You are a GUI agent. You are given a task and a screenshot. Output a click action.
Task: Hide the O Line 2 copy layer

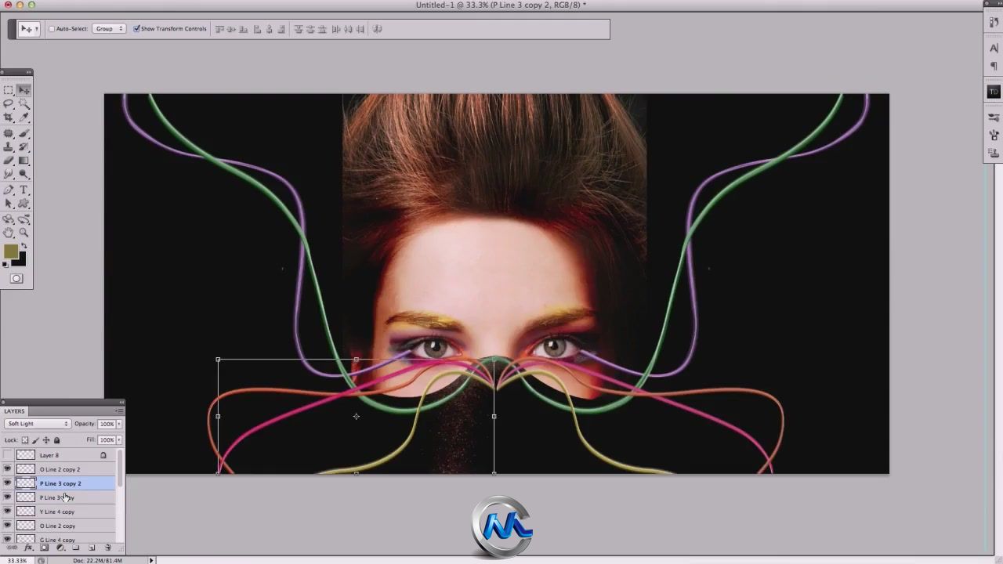[8, 526]
